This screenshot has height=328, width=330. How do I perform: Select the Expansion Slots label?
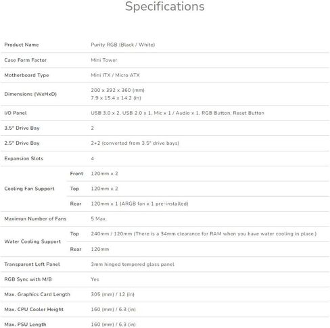(x=24, y=158)
